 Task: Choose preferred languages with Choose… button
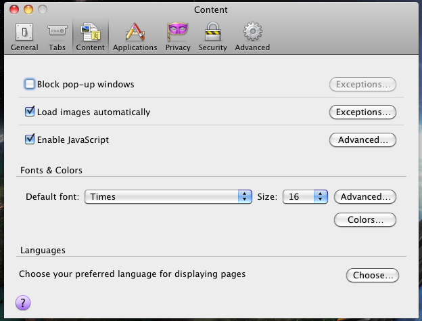click(372, 276)
